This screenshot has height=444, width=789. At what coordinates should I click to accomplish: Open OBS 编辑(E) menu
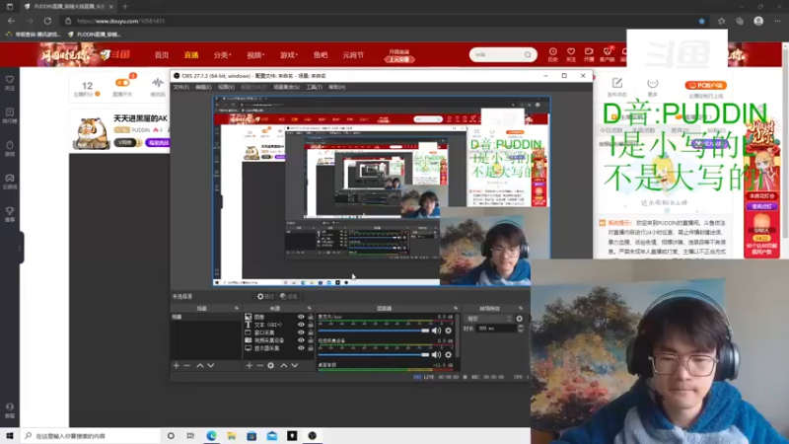click(x=203, y=87)
